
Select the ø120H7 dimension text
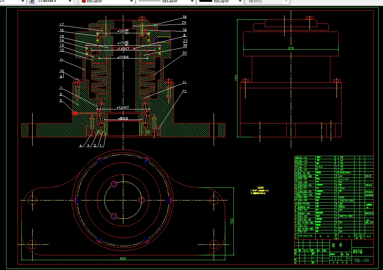[x=123, y=108]
